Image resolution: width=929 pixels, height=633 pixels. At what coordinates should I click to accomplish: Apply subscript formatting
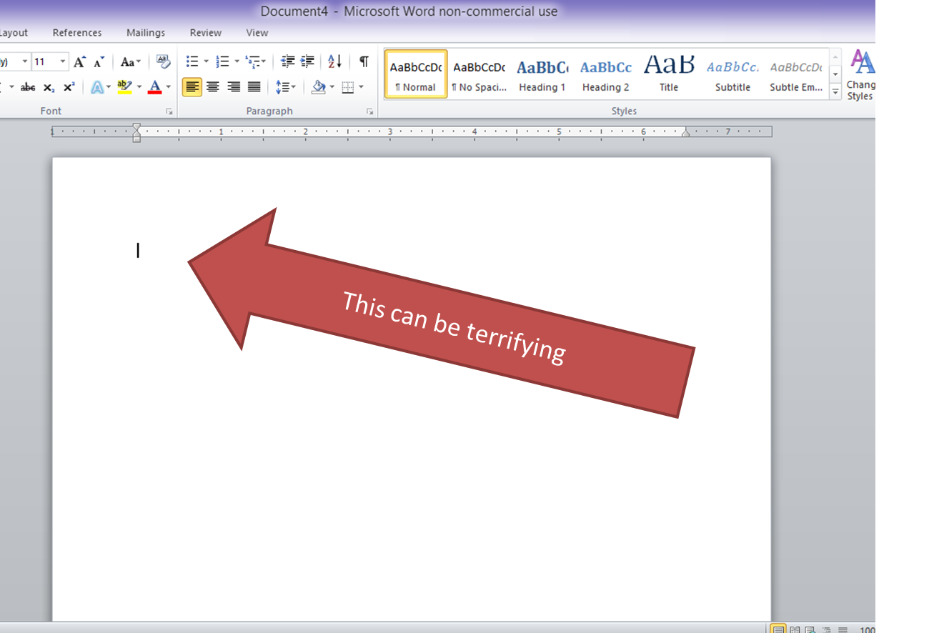tap(49, 87)
